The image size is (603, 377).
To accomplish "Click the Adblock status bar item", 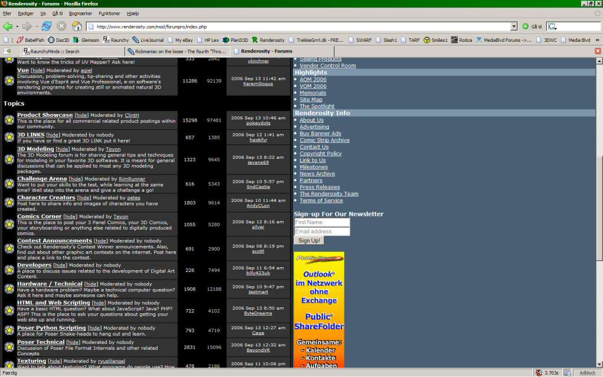I will pos(587,373).
